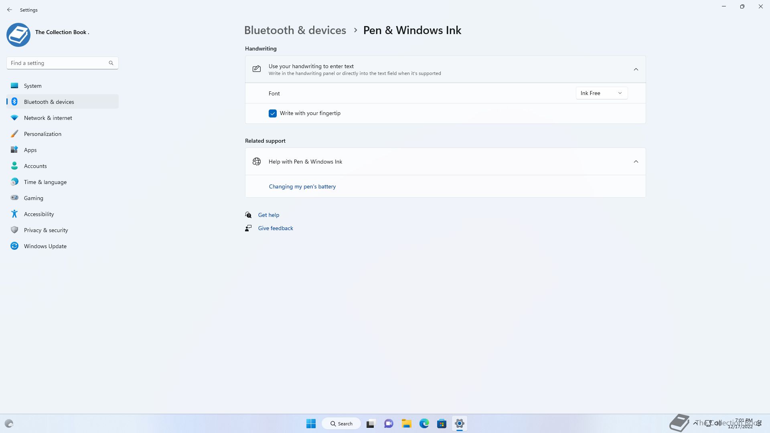This screenshot has height=433, width=770.
Task: Click the Give feedback link
Action: tap(275, 228)
